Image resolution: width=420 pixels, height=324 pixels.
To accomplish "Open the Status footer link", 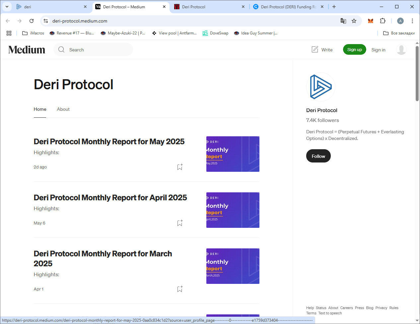I will 321,308.
